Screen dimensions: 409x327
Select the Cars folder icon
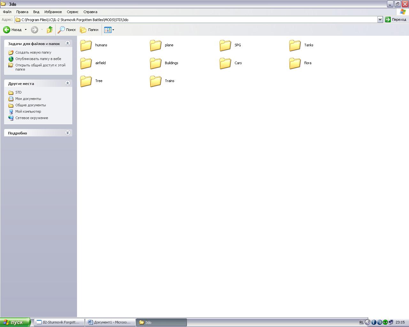pos(225,63)
